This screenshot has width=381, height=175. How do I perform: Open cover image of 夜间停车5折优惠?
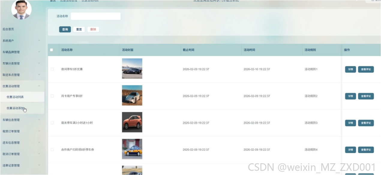click(x=132, y=68)
